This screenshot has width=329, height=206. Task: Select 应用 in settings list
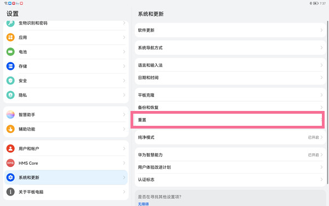coord(66,37)
